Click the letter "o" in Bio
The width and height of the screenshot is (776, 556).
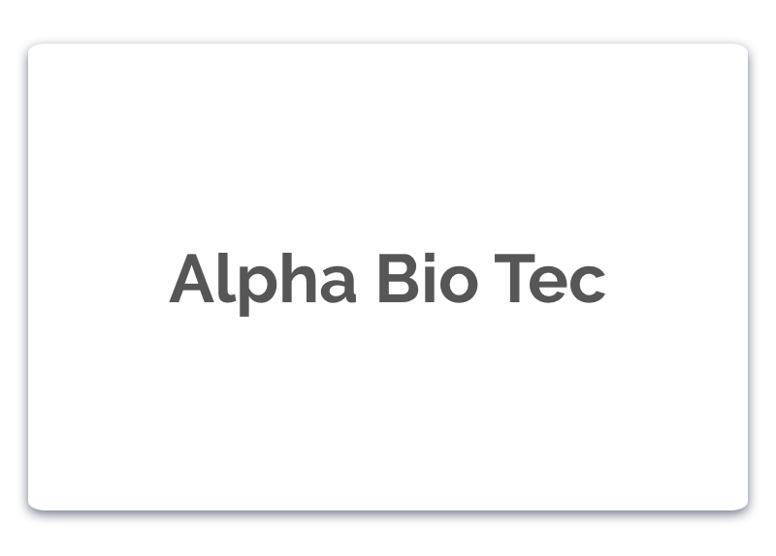pyautogui.click(x=454, y=283)
